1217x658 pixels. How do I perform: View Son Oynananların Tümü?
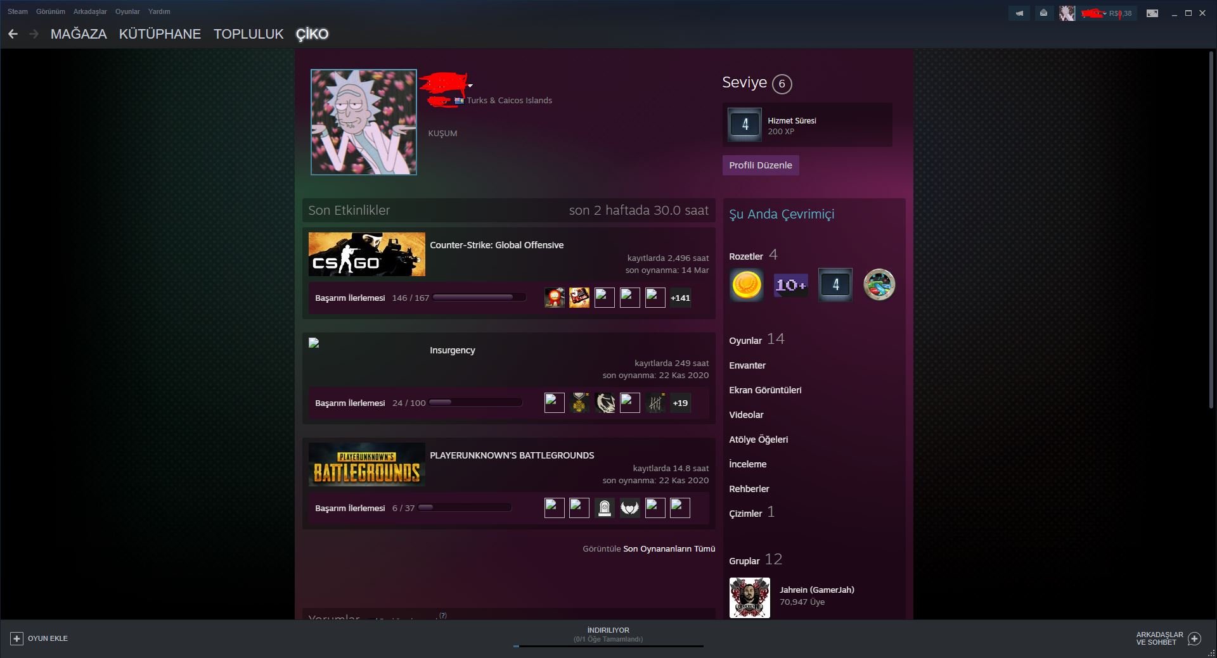point(669,549)
